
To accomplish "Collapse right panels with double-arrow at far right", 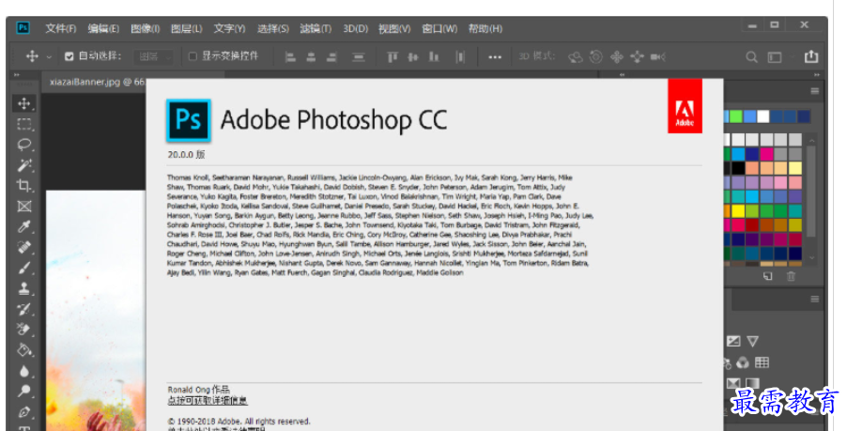I will click(x=817, y=74).
